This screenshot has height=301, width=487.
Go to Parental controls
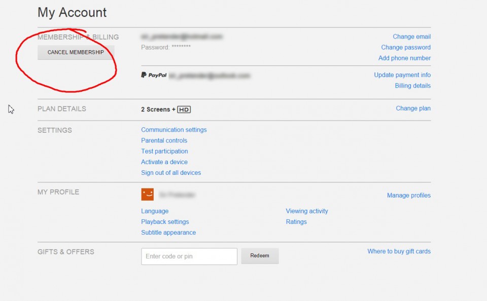pos(164,140)
